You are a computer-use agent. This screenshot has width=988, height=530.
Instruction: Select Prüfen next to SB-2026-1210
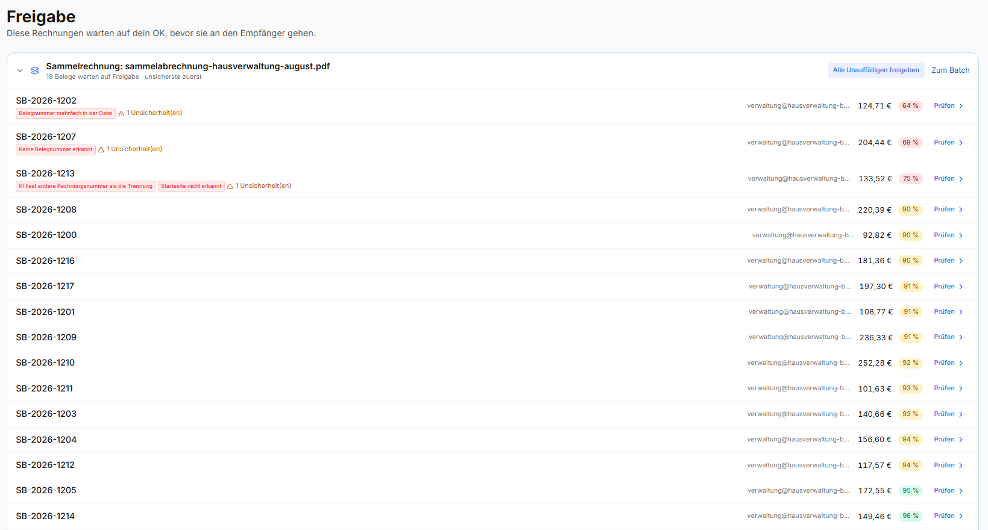[949, 363]
